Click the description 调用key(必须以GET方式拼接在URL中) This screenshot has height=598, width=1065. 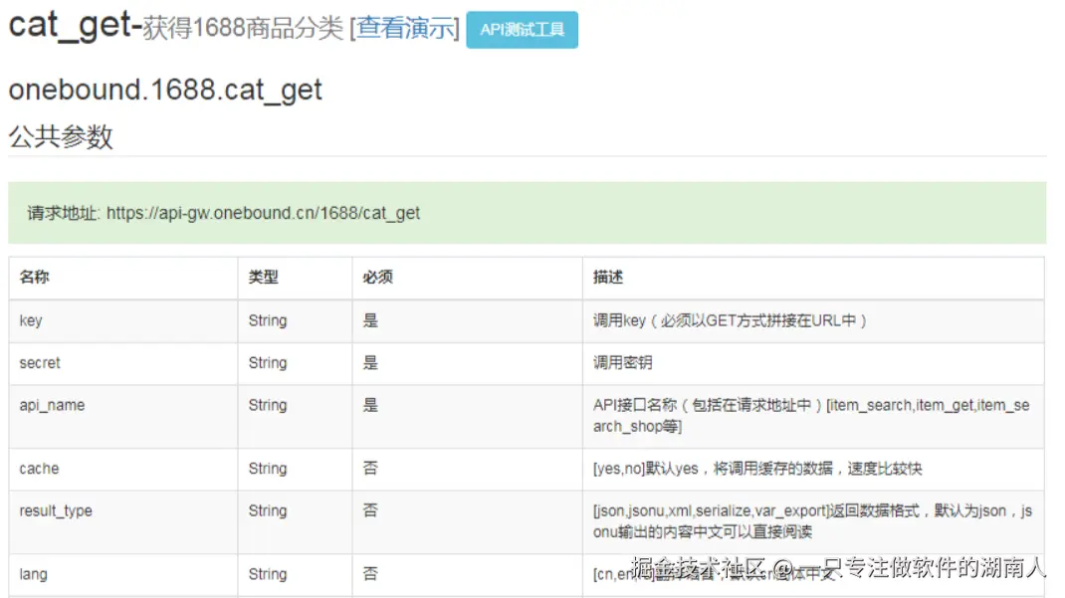731,320
